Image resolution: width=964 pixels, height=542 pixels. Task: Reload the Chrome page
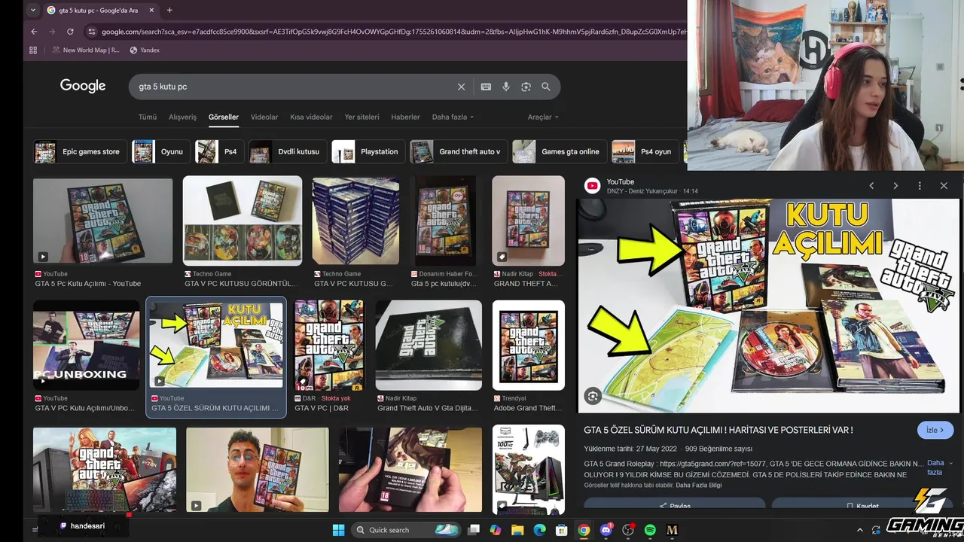(x=70, y=32)
